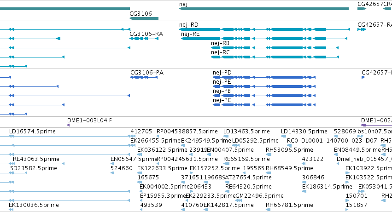
Task: Click the EK130036.5prime EST label
Action: point(34,205)
